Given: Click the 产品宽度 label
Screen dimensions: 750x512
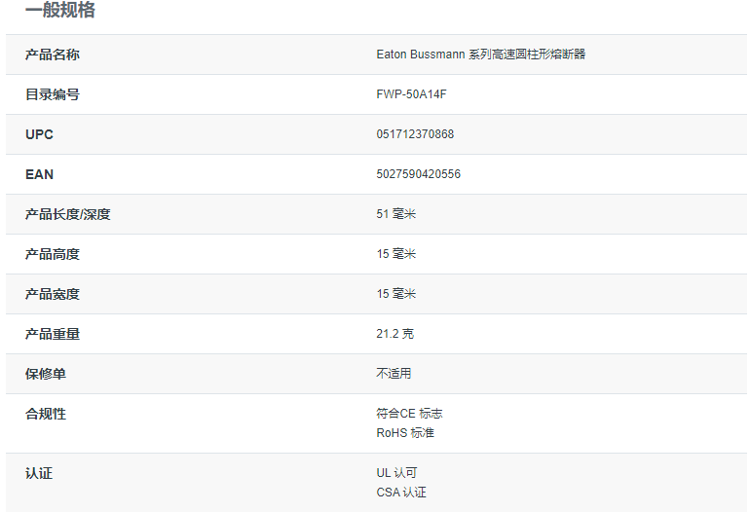Looking at the screenshot, I should click(x=53, y=294).
